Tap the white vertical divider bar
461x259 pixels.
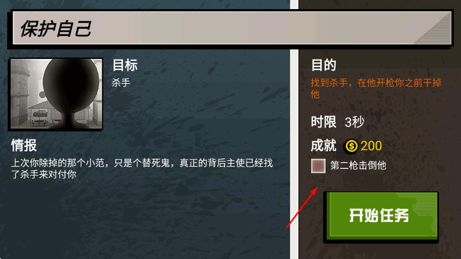click(294, 129)
